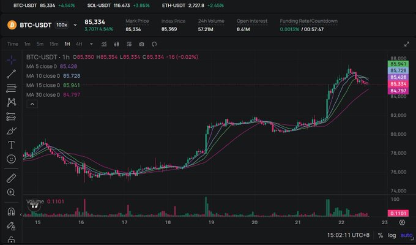Image resolution: width=416 pixels, height=245 pixels.
Task: Click the magenta 84,797 price axis tag
Action: (x=398, y=91)
